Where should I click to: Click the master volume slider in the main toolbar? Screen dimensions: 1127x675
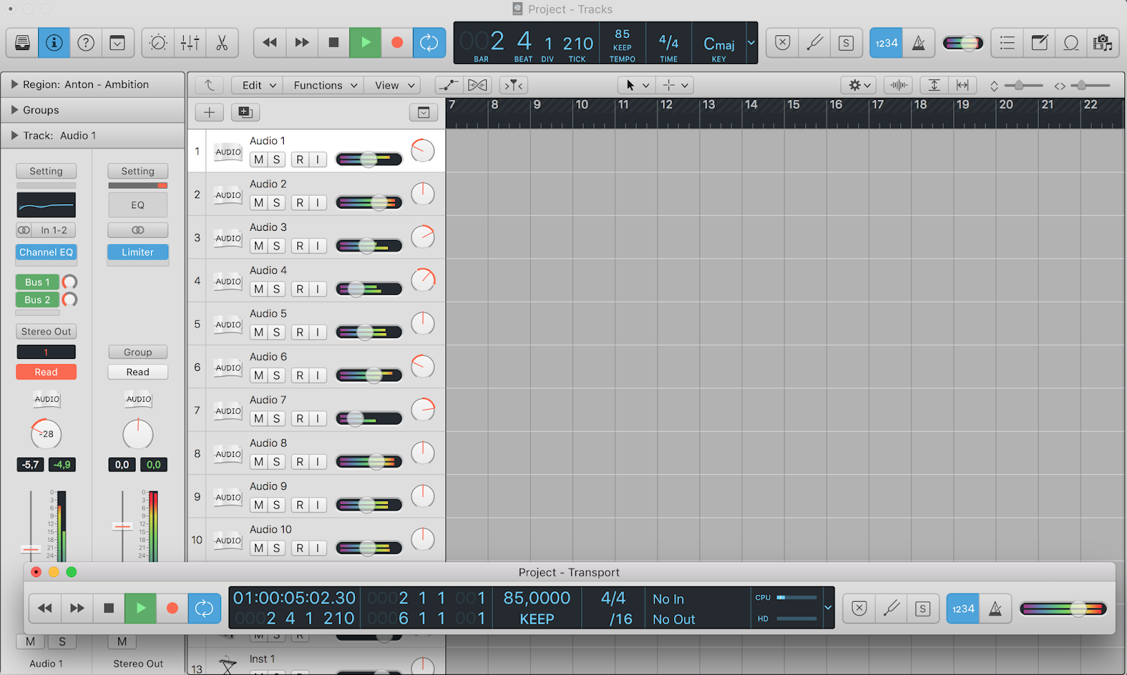963,43
